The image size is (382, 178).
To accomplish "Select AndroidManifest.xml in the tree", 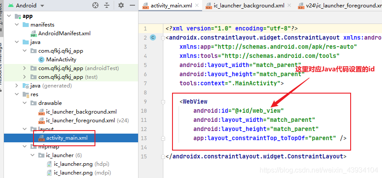I will click(x=64, y=34).
